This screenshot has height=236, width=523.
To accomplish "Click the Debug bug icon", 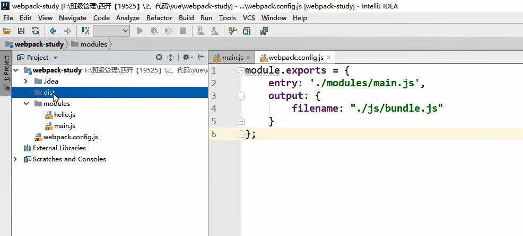I will pyautogui.click(x=154, y=31).
